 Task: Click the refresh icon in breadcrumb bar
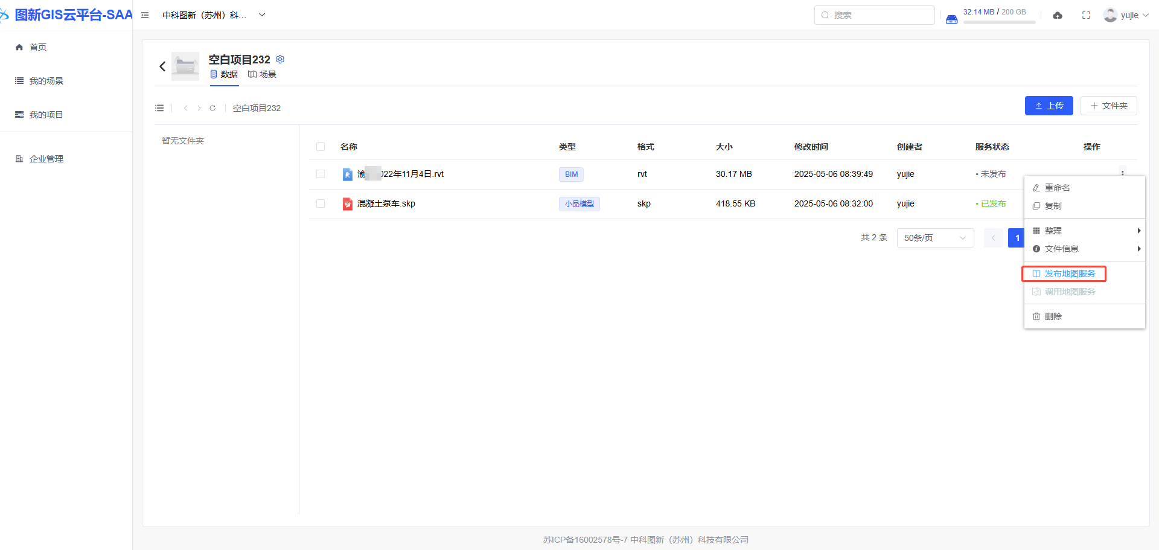[212, 108]
